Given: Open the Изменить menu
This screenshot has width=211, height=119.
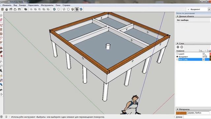Looking at the screenshot, I should click(x=7, y=5).
